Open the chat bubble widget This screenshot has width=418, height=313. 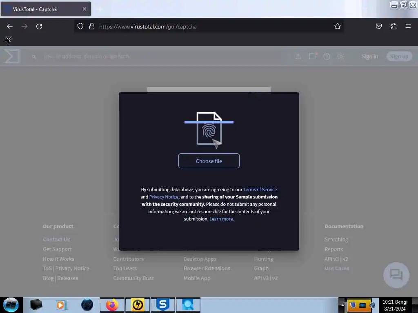click(396, 275)
